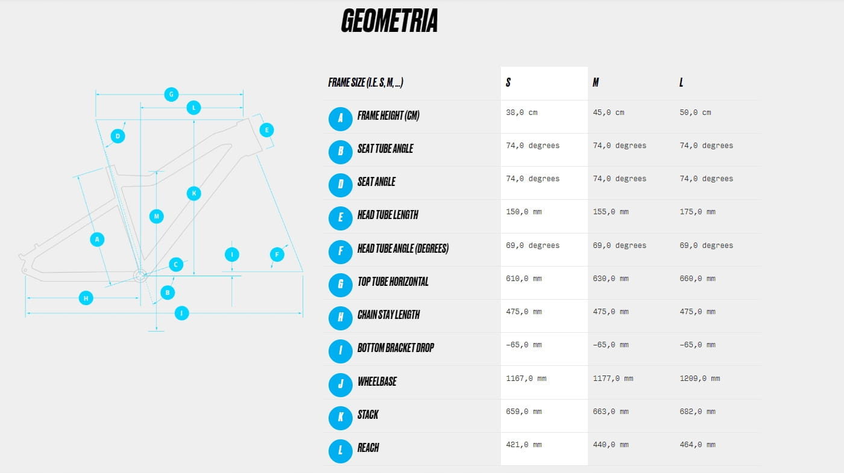This screenshot has height=473, width=844.
Task: Click the G icon beside Top Tube Horizontal
Action: tap(341, 283)
